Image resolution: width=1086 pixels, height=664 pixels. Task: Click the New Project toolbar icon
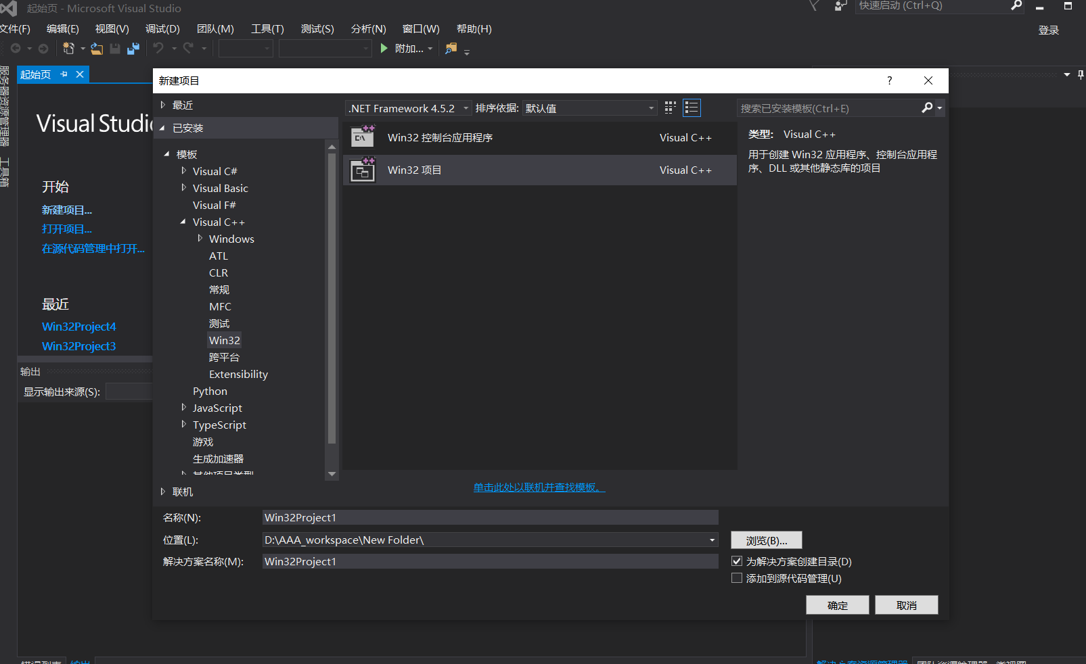tap(68, 48)
